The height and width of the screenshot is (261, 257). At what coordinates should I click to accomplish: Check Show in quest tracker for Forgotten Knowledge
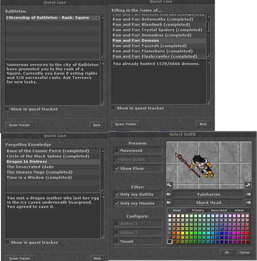click(8, 242)
